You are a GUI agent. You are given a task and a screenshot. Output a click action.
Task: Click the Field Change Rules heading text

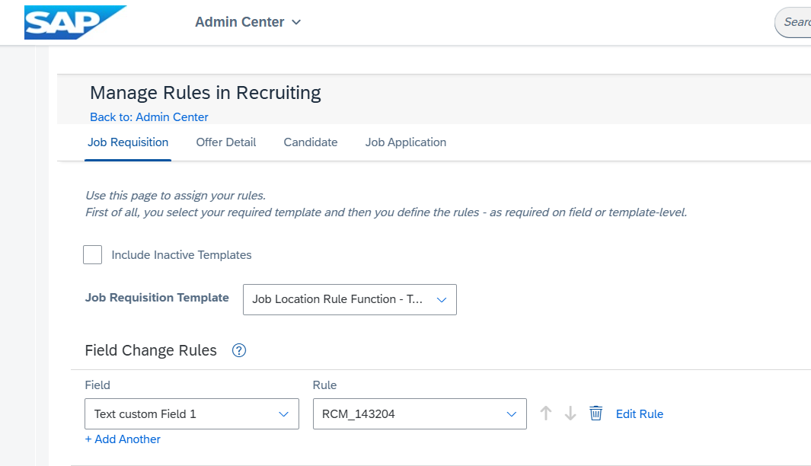click(x=151, y=351)
